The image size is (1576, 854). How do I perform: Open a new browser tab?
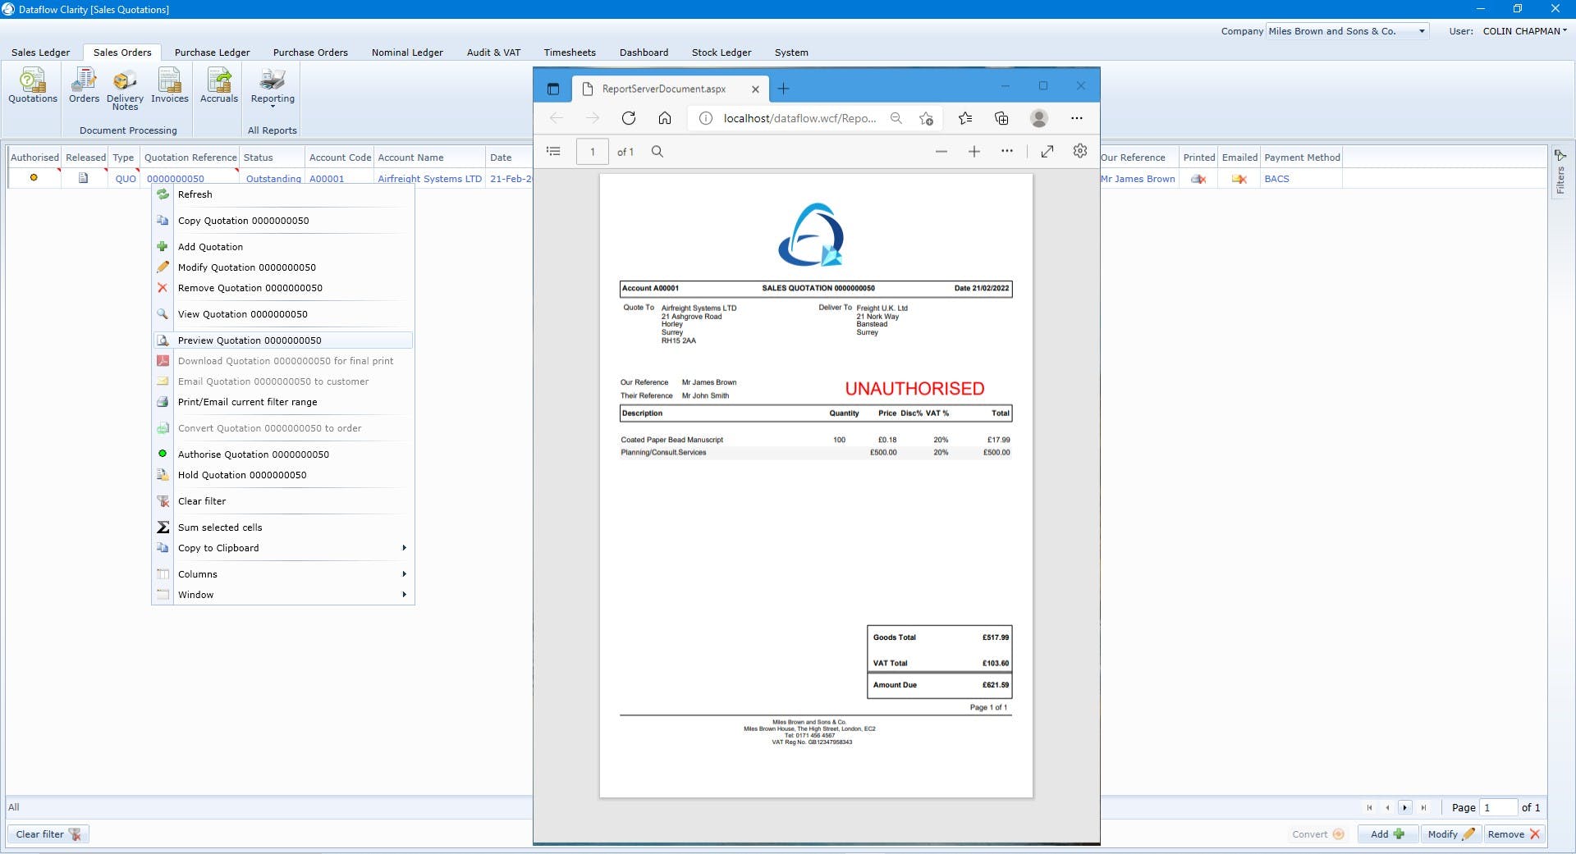[783, 89]
